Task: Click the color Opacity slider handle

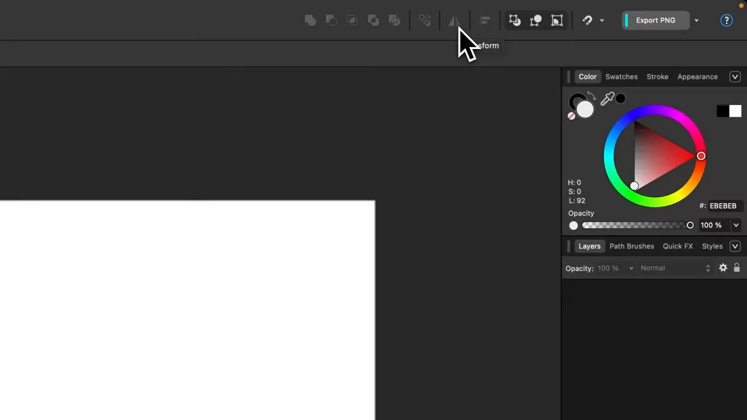Action: pos(690,225)
